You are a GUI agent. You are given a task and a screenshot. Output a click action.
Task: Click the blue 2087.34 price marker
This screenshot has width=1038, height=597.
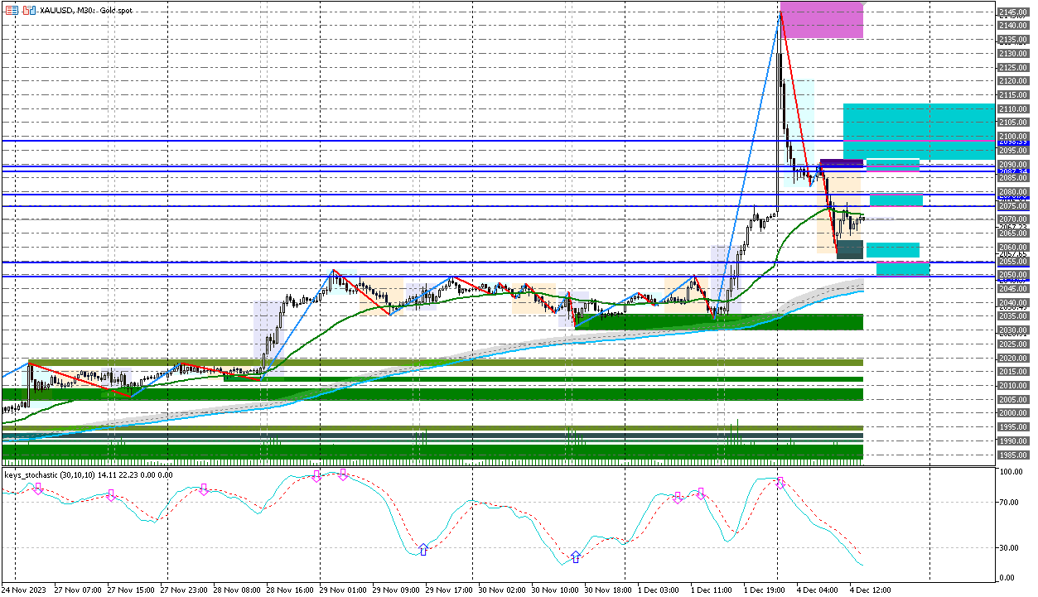coord(1014,171)
